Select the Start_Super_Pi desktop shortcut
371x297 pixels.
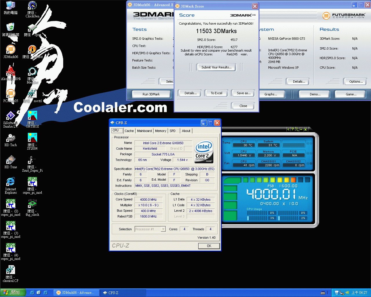click(x=32, y=164)
